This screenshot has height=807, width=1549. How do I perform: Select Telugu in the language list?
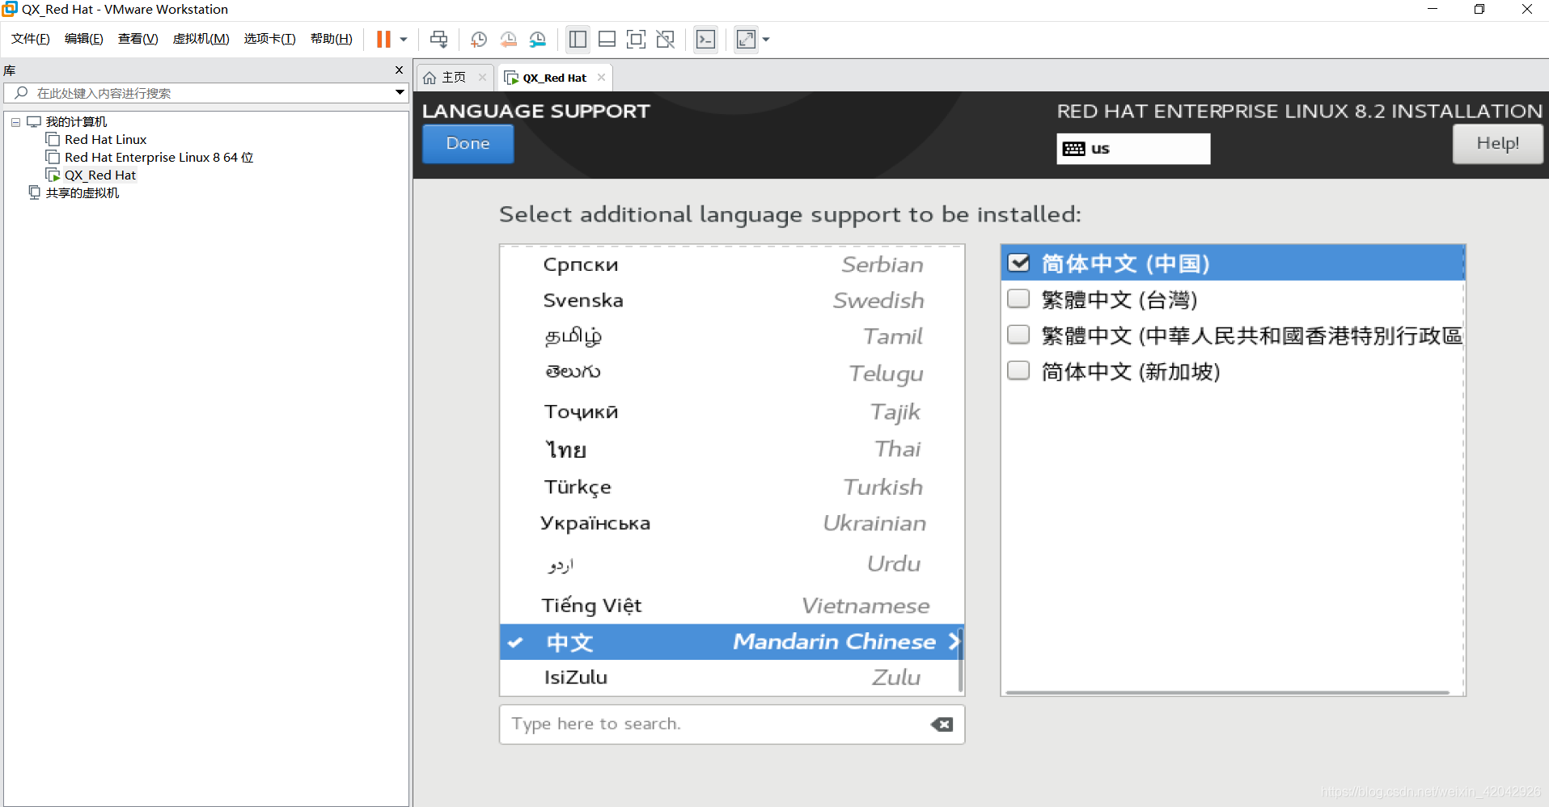731,373
